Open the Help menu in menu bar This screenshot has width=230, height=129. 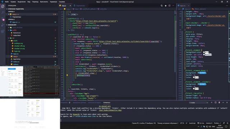(62, 2)
